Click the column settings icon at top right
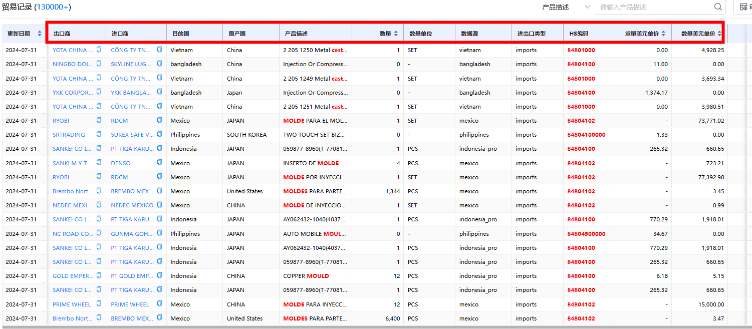The width and height of the screenshot is (752, 329). [744, 7]
